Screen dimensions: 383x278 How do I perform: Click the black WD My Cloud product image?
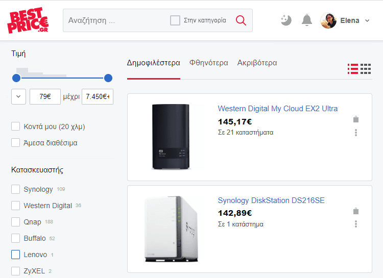(x=171, y=137)
